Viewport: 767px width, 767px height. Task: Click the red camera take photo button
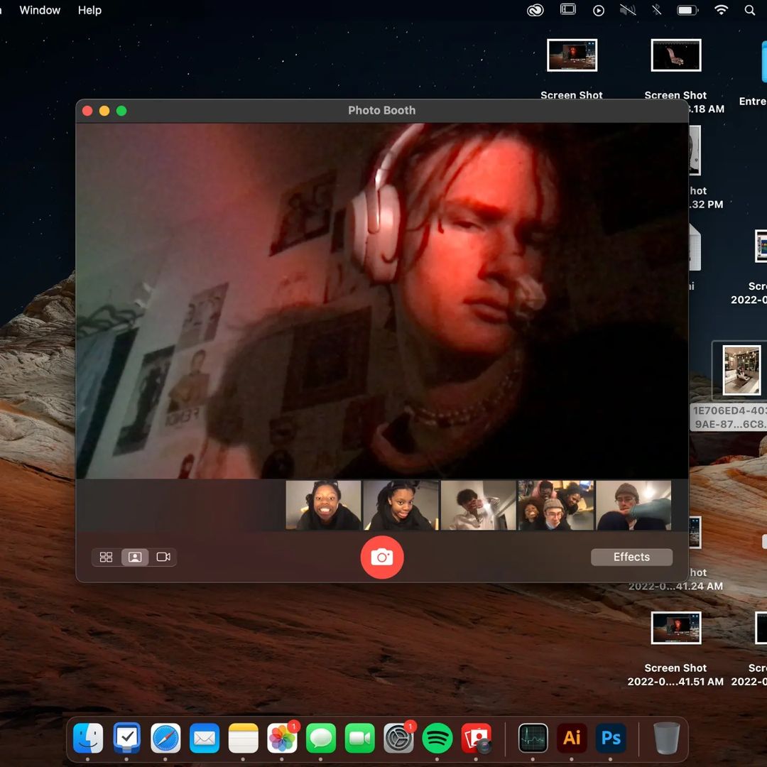(x=381, y=557)
